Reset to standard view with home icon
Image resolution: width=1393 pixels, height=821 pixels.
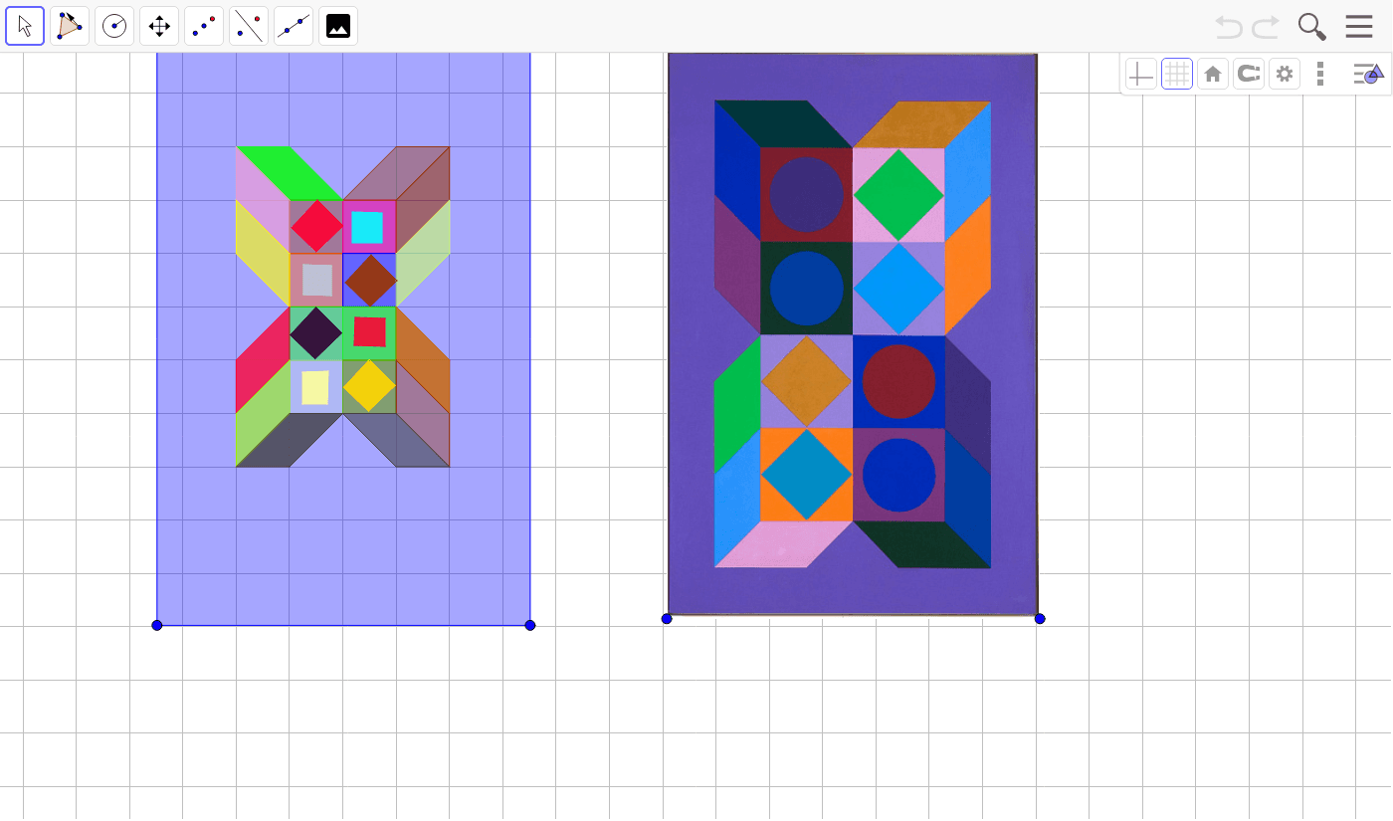[1213, 74]
